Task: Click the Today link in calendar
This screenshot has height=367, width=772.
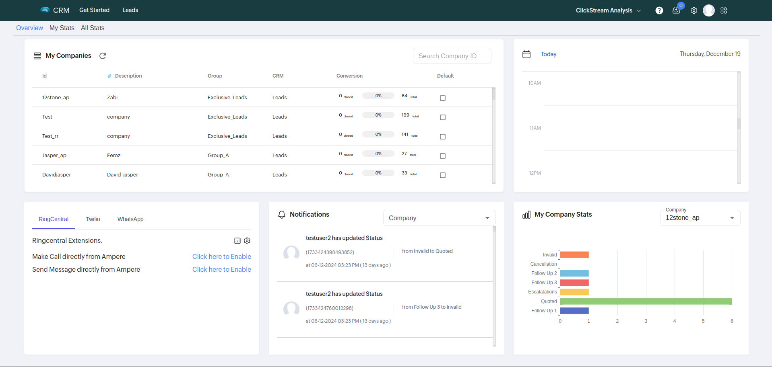Action: click(x=549, y=54)
